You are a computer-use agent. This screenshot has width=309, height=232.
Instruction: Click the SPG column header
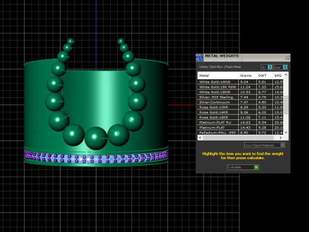[278, 75]
